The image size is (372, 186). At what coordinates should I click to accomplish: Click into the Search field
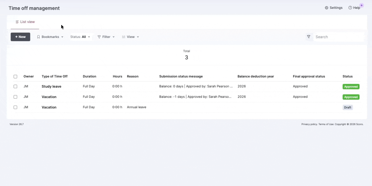338,37
